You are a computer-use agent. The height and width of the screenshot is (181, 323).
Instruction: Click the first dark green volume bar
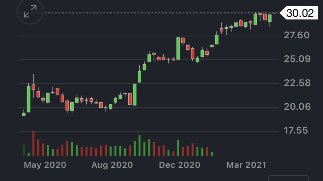coord(24,150)
